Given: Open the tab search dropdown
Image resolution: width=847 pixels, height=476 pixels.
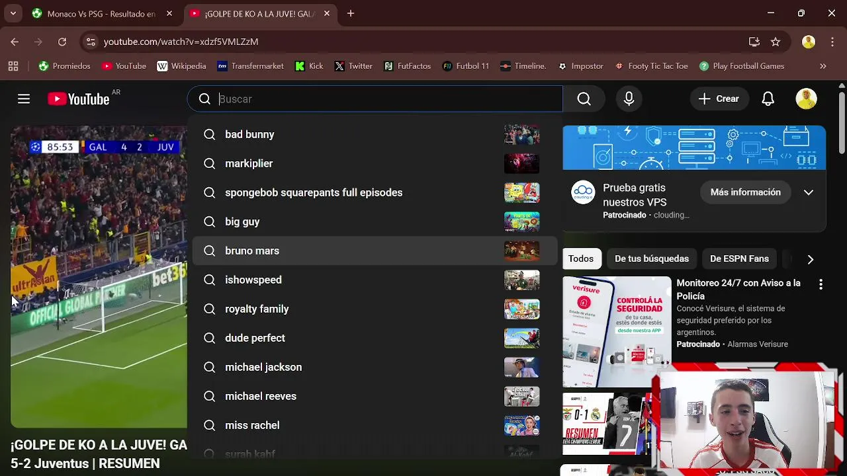Looking at the screenshot, I should click(13, 13).
